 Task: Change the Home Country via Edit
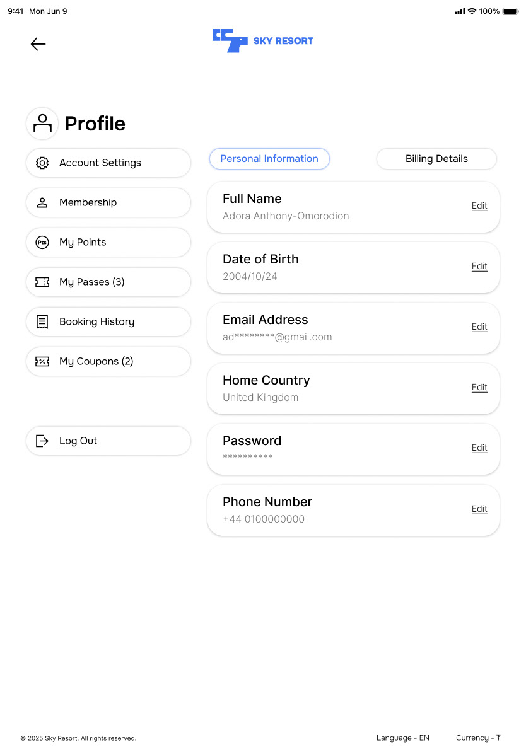point(479,388)
